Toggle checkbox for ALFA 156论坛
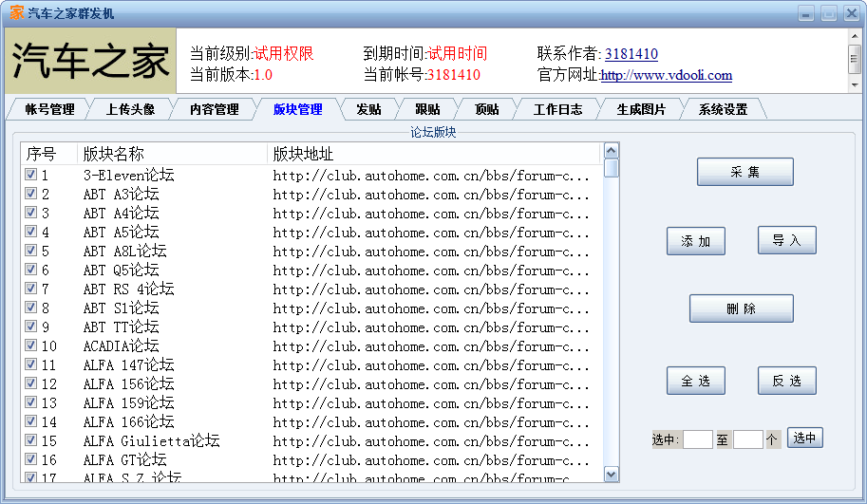This screenshot has height=504, width=867. (x=30, y=383)
